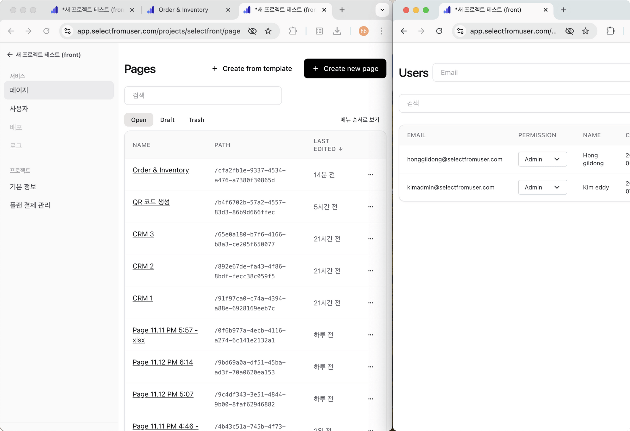Click Create new page button
Image resolution: width=630 pixels, height=431 pixels.
(345, 68)
